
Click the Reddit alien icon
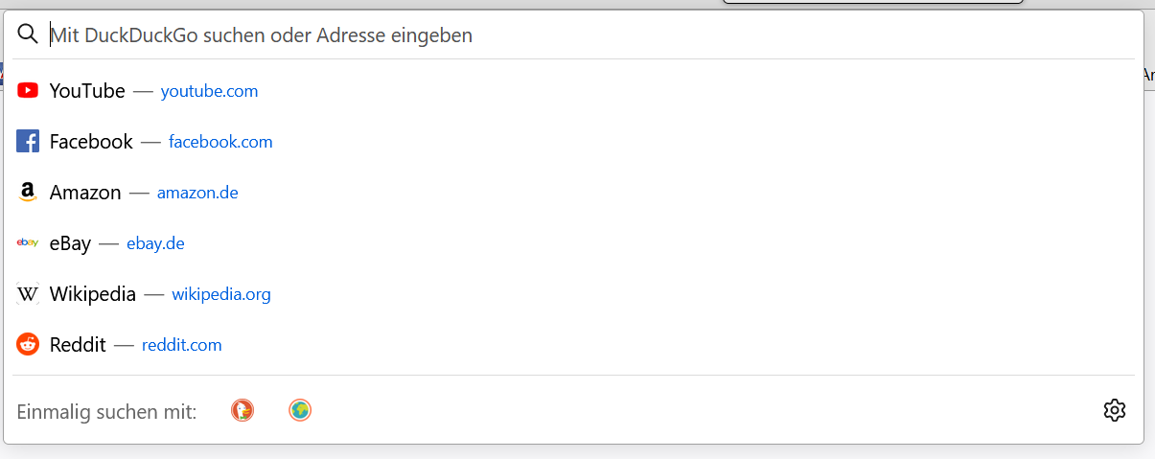(x=28, y=345)
